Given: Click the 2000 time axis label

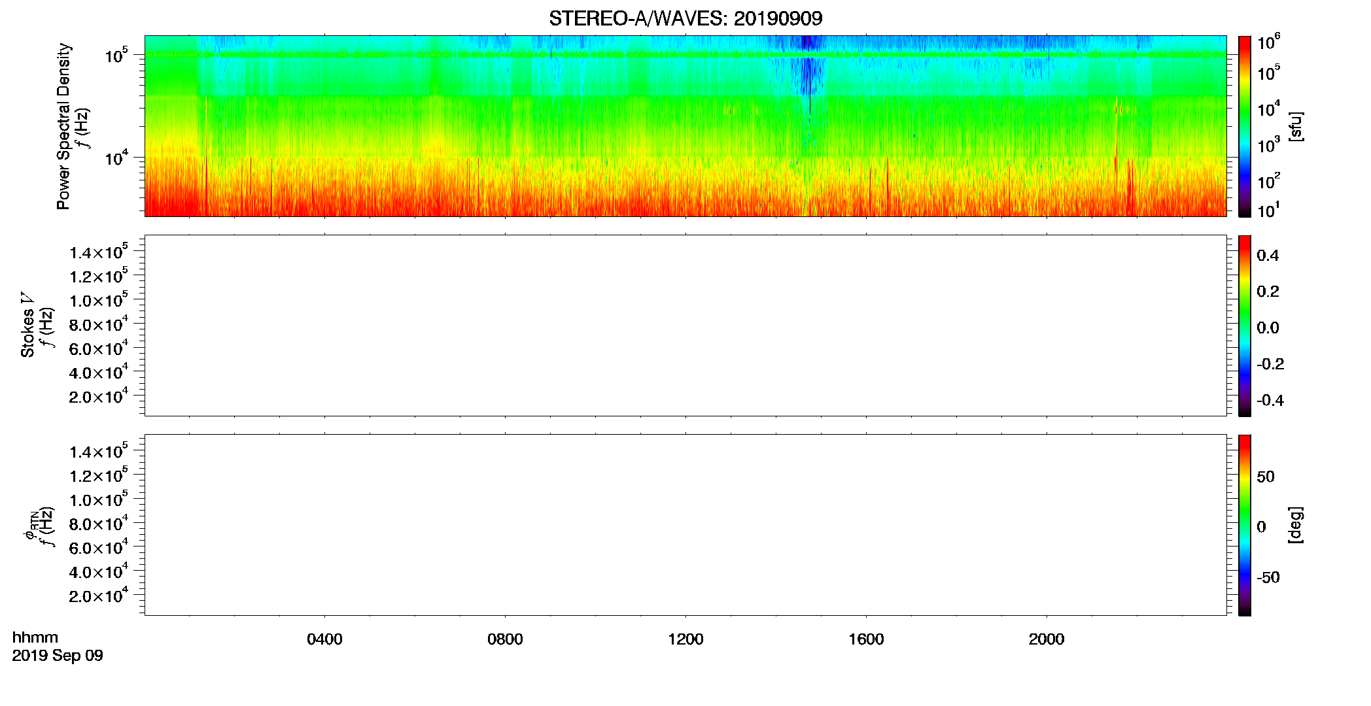Looking at the screenshot, I should (x=1047, y=639).
